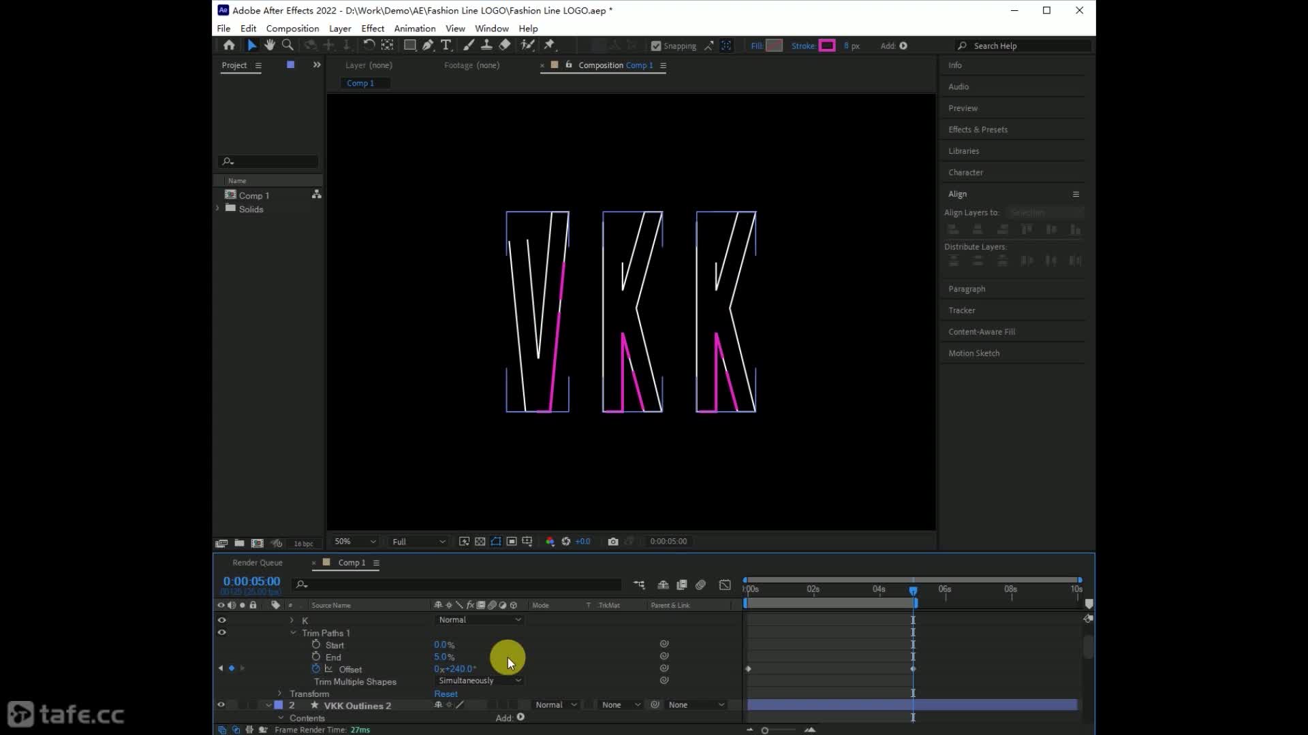This screenshot has width=1308, height=735.
Task: Open the Animation menu
Action: pyautogui.click(x=414, y=29)
